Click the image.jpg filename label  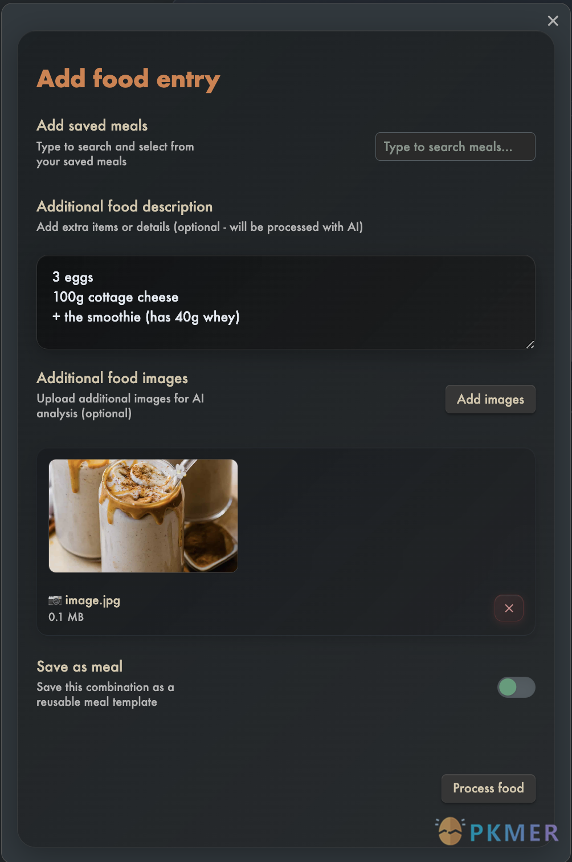coord(93,600)
